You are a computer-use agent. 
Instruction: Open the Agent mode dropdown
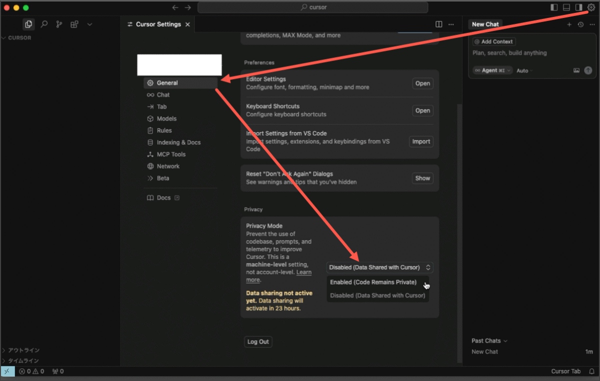492,70
